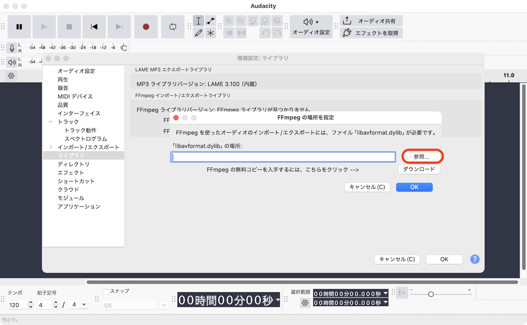527x325 pixels.
Task: Enable the スナップ checkbox
Action: coord(106,292)
